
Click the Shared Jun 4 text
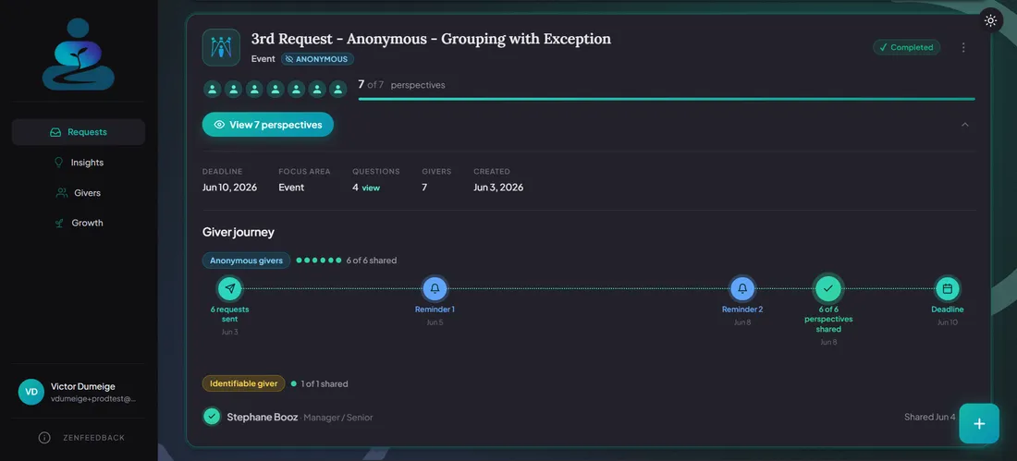[x=929, y=417]
